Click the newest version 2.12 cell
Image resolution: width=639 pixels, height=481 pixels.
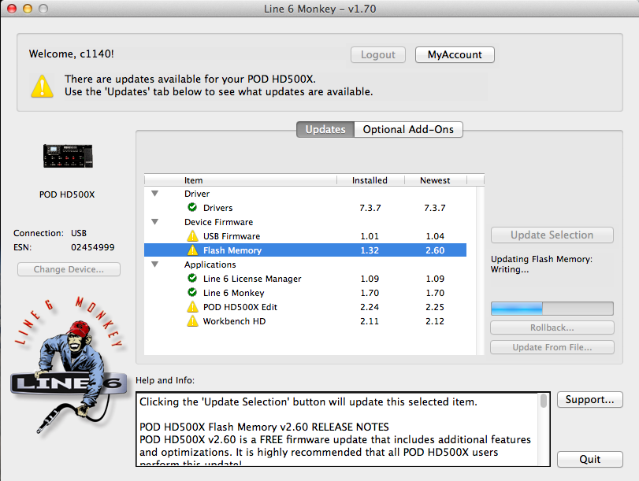point(435,321)
